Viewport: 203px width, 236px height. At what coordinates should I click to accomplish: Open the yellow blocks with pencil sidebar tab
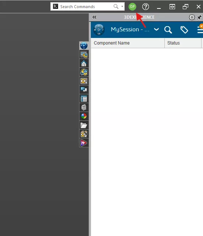tap(84, 134)
